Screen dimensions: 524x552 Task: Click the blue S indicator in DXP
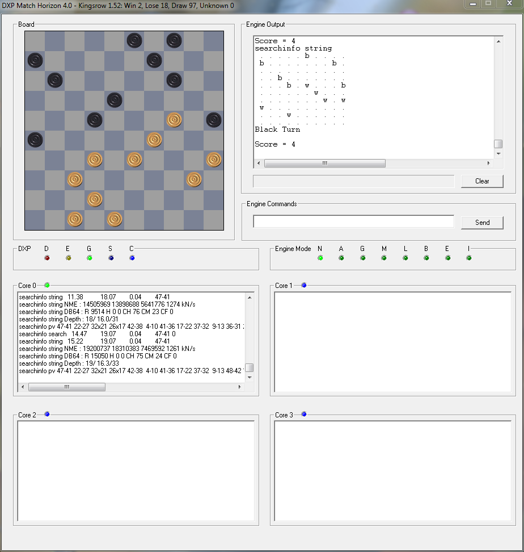[x=111, y=258]
